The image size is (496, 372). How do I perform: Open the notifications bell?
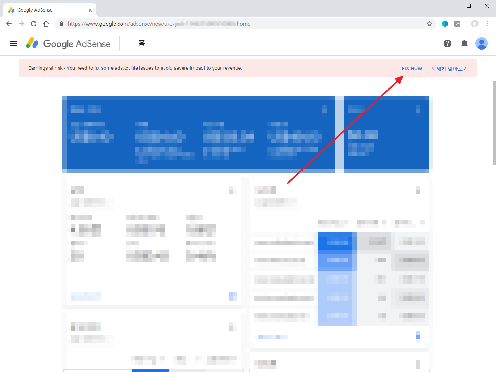pyautogui.click(x=464, y=43)
